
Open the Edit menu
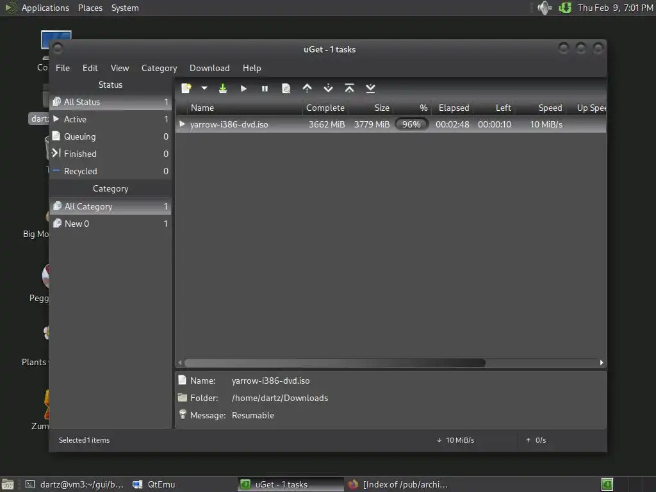point(90,68)
